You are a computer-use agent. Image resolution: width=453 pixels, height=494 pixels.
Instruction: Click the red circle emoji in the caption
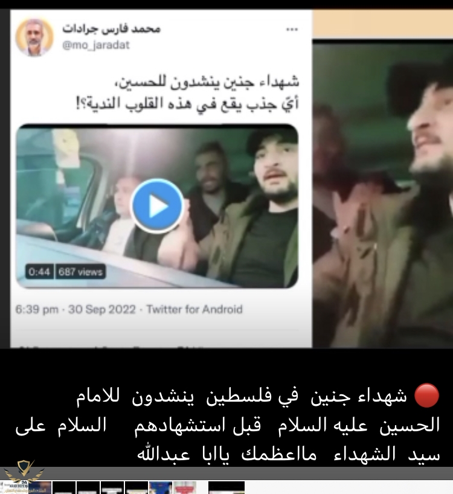(x=426, y=396)
